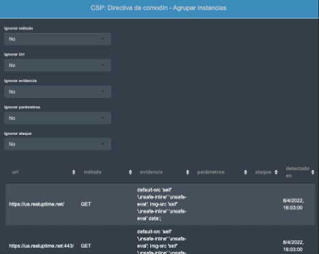This screenshot has width=319, height=254.
Task: Open the Ignorar Url dropdown
Action: click(57, 65)
